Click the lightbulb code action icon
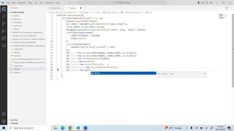 [x=58, y=70]
